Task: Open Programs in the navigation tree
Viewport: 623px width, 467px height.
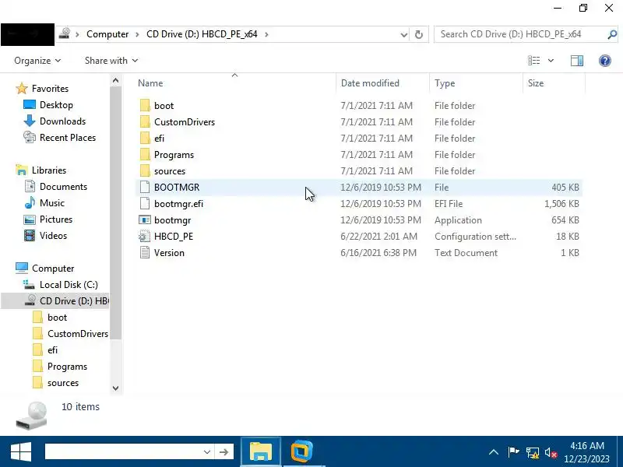Action: (x=67, y=366)
